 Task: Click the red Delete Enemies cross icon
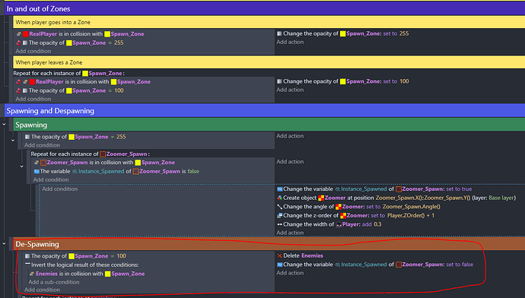(279, 256)
